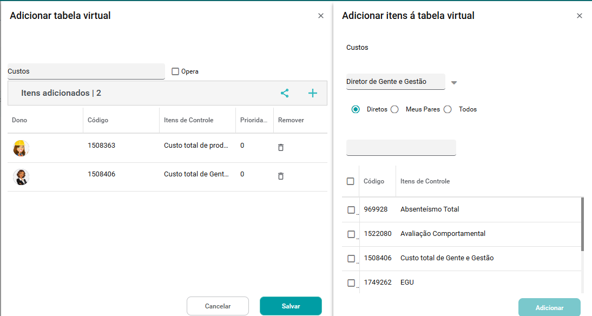Click the item search field above the table
This screenshot has height=316, width=592.
coord(401,148)
